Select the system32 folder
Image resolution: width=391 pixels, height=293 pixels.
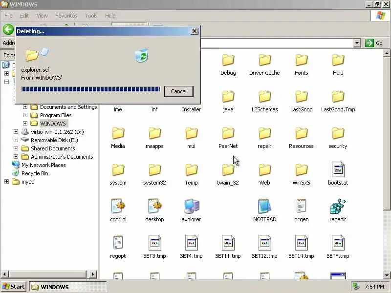point(154,175)
